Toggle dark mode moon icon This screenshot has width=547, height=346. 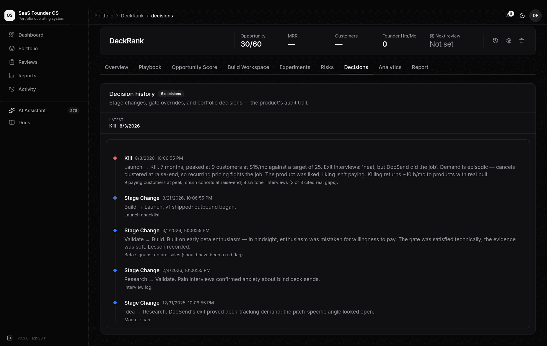(x=522, y=16)
